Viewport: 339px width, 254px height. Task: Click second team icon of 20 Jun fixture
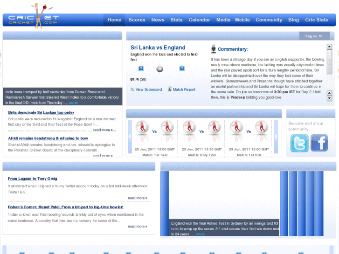(167, 127)
